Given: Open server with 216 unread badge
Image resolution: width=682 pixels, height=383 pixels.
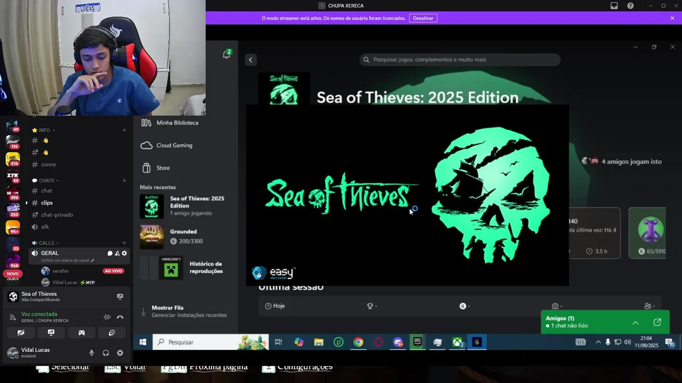Looking at the screenshot, I should pyautogui.click(x=13, y=159).
